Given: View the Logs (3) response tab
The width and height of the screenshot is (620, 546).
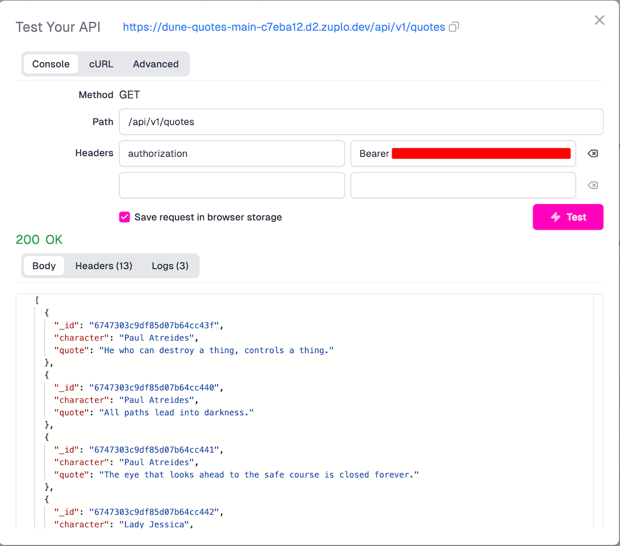Looking at the screenshot, I should point(170,266).
